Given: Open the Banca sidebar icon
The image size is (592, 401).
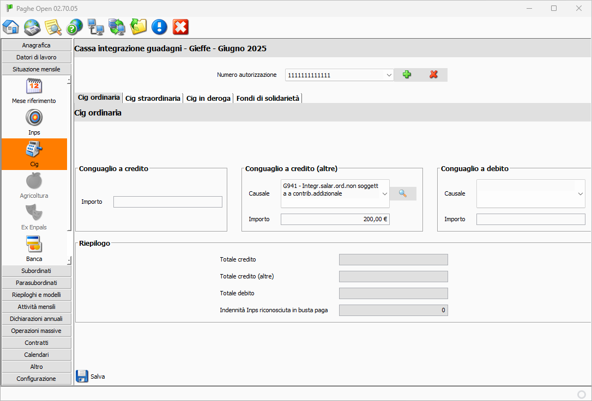Looking at the screenshot, I should coord(34,245).
